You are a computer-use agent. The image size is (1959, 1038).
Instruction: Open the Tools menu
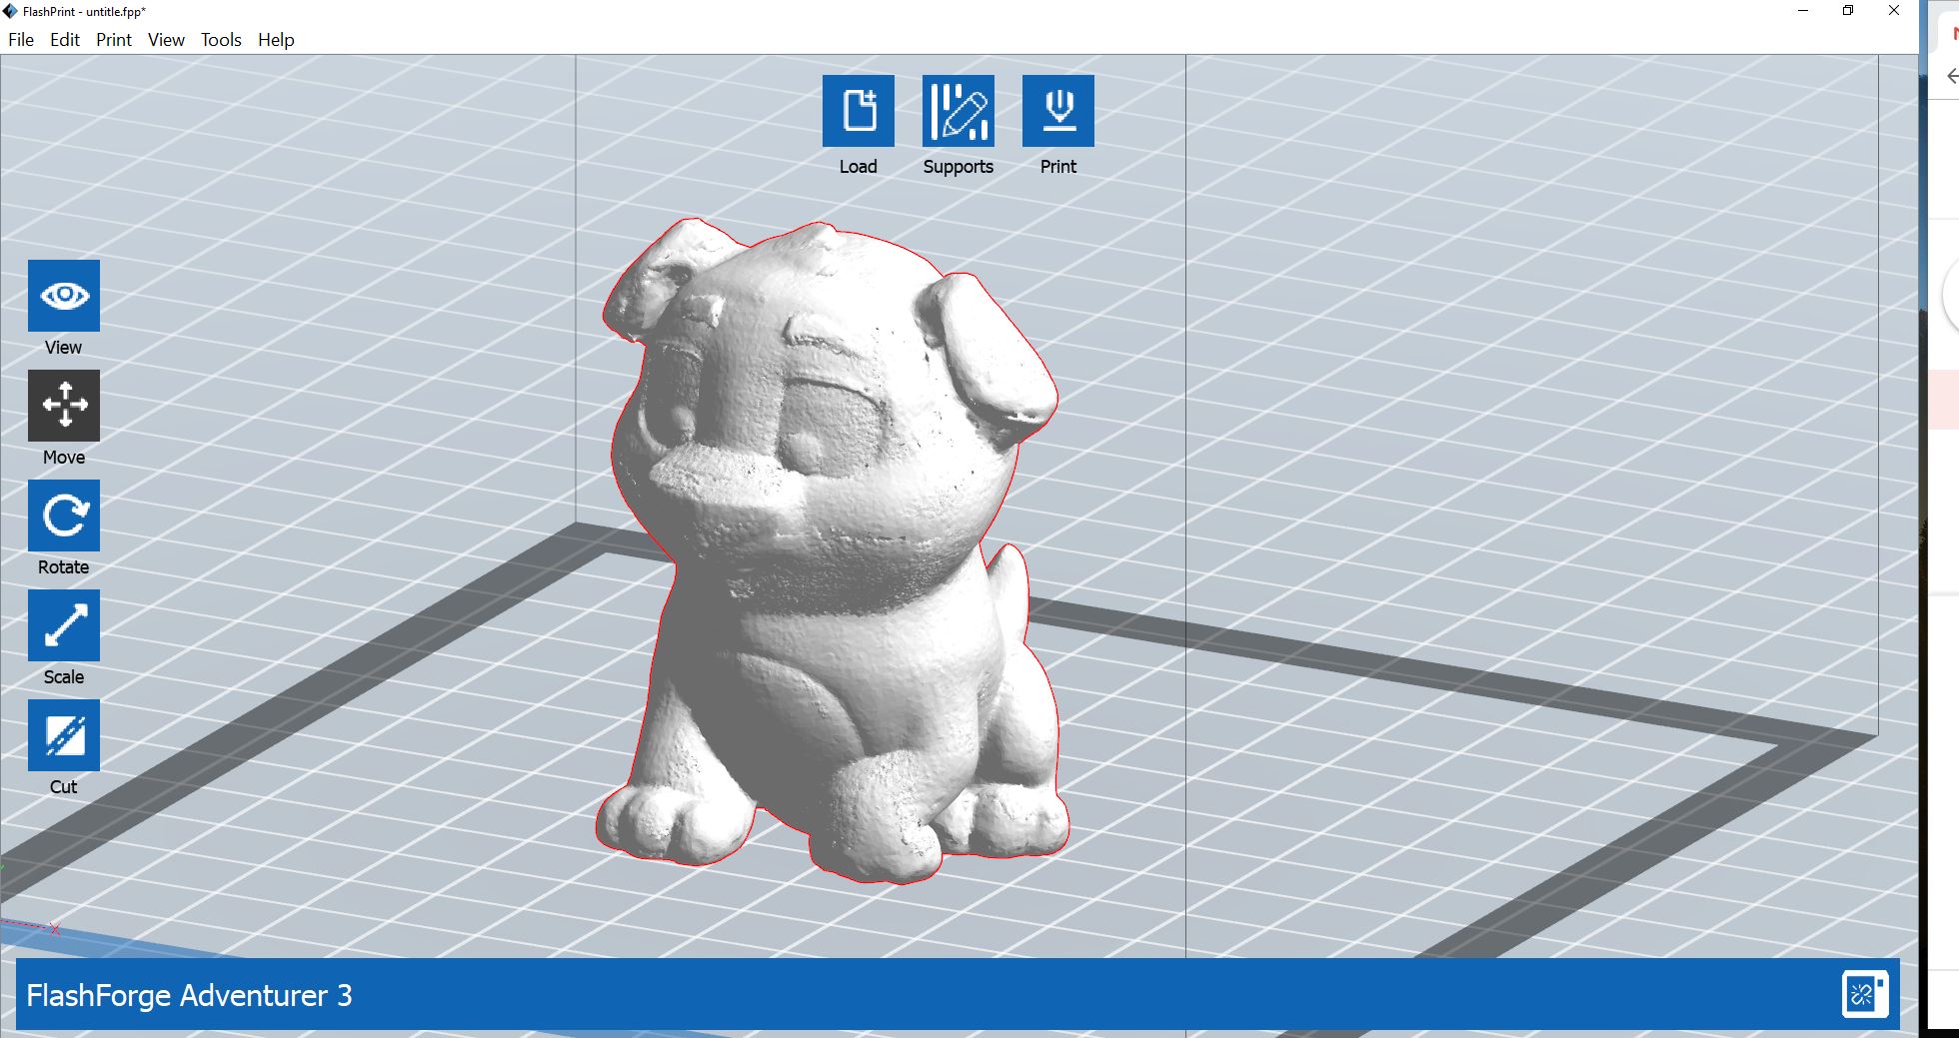coord(221,40)
